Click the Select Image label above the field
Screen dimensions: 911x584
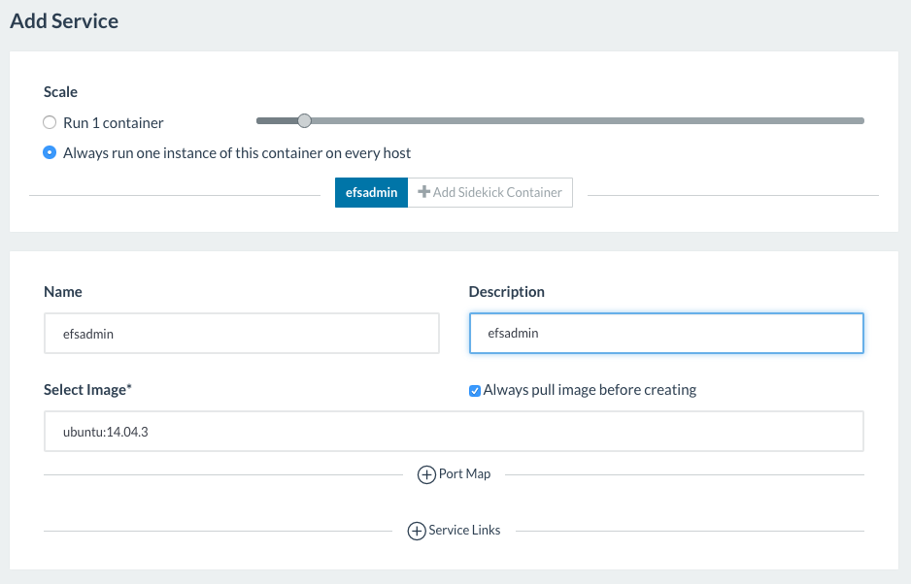click(x=86, y=389)
